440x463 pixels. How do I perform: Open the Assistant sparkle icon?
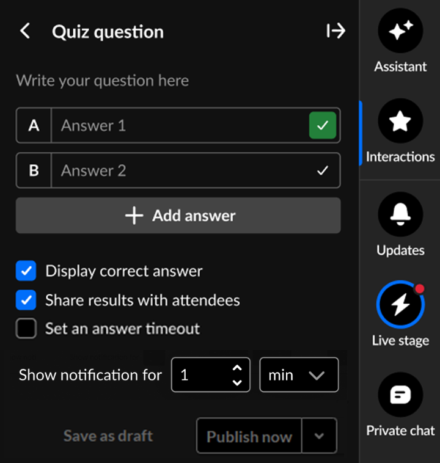click(x=400, y=31)
